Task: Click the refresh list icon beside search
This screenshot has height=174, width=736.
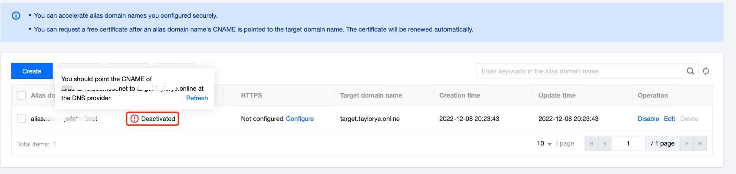Action: (x=706, y=71)
